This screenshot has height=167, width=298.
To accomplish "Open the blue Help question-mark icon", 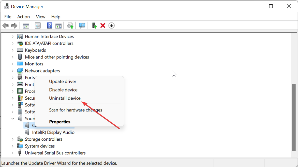I will coord(49,26).
